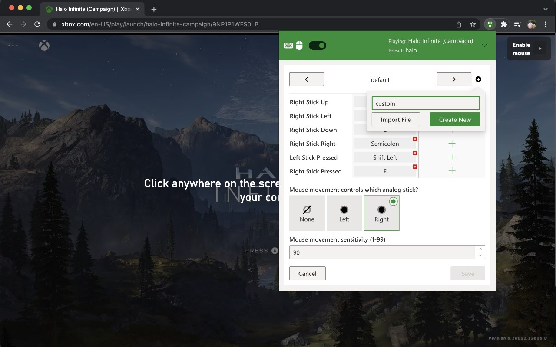Add binding for Left Stick Pressed

coord(452,157)
